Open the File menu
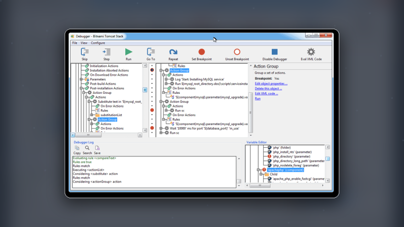 75,43
